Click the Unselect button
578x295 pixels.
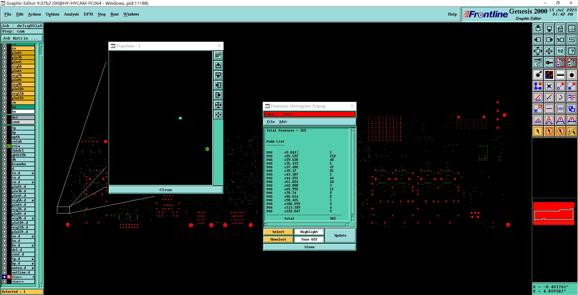click(278, 239)
